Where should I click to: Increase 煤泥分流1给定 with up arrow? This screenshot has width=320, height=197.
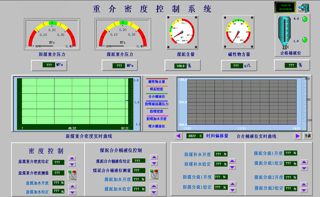pyautogui.click(x=304, y=162)
